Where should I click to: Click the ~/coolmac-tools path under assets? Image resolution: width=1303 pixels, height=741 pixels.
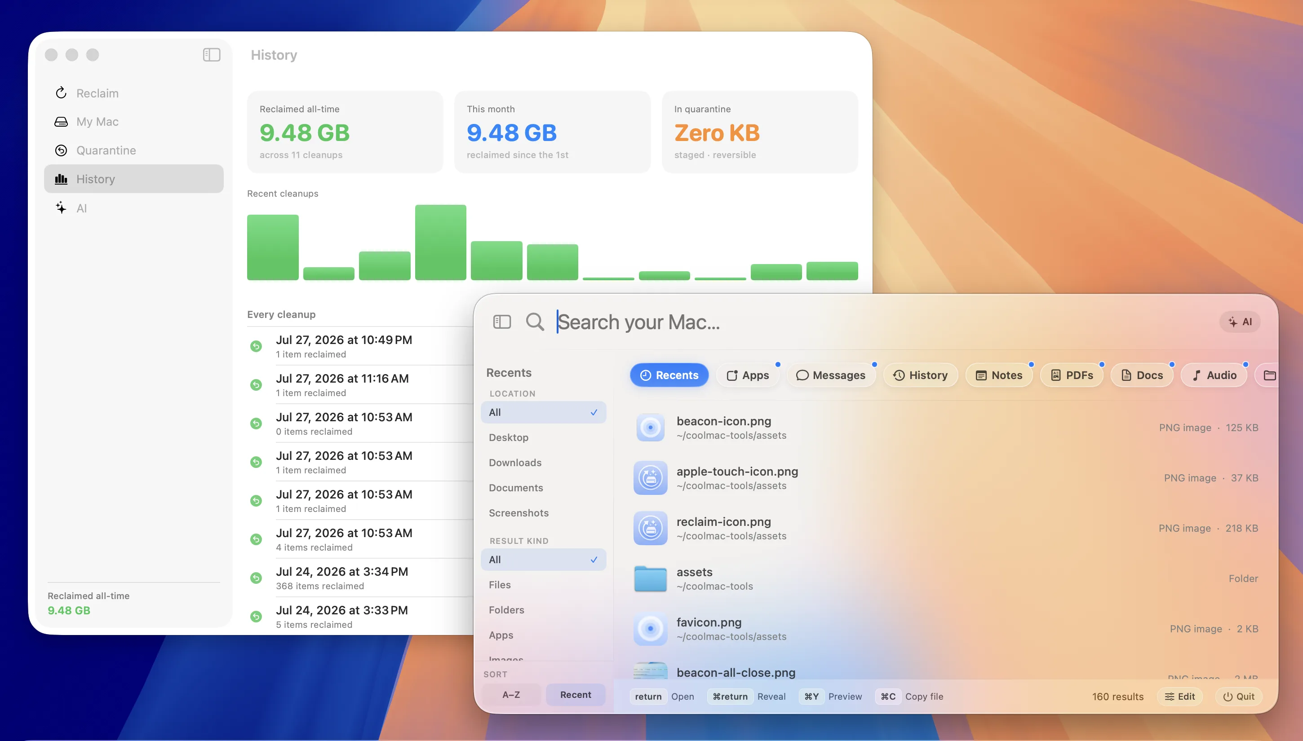pos(714,586)
